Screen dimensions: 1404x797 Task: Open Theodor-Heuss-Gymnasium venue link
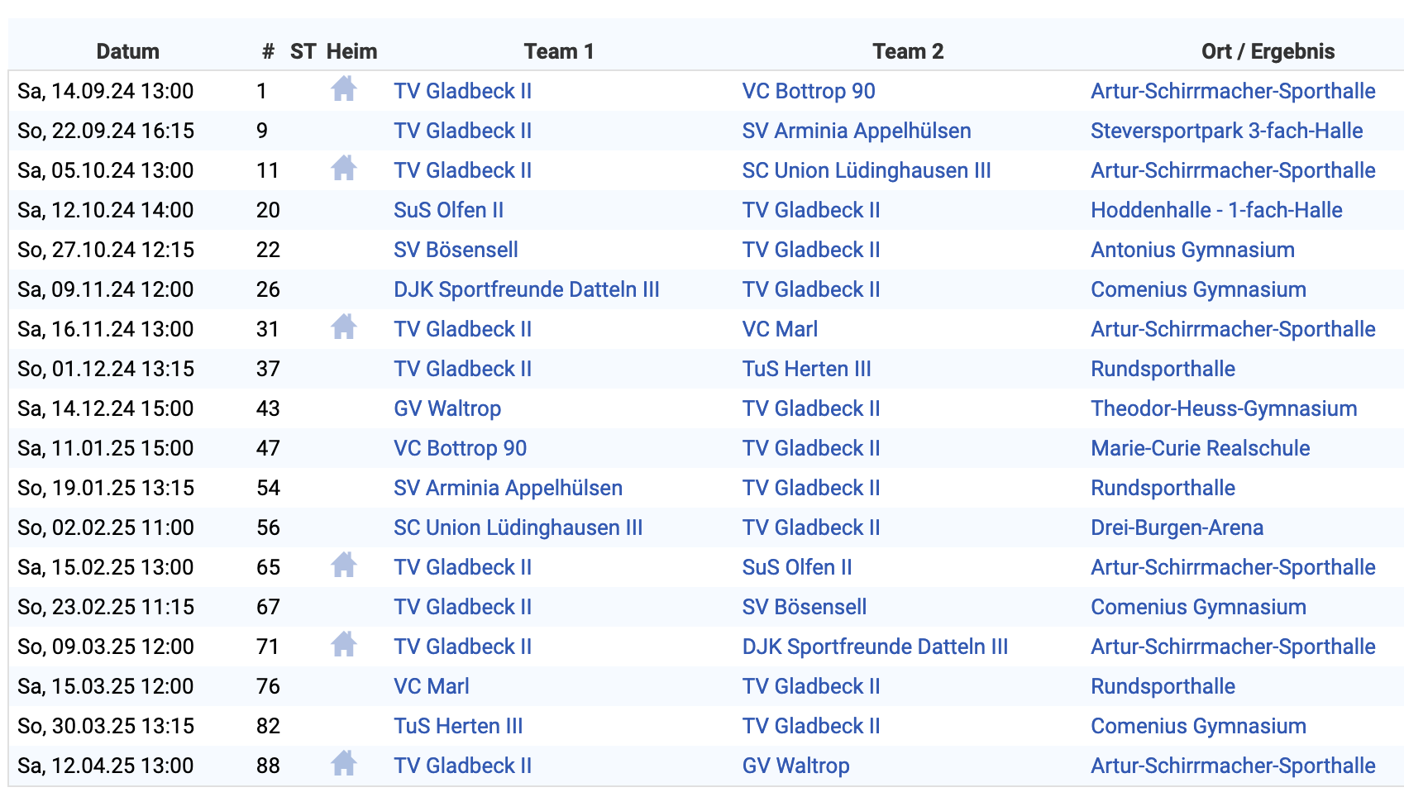[x=1224, y=408]
